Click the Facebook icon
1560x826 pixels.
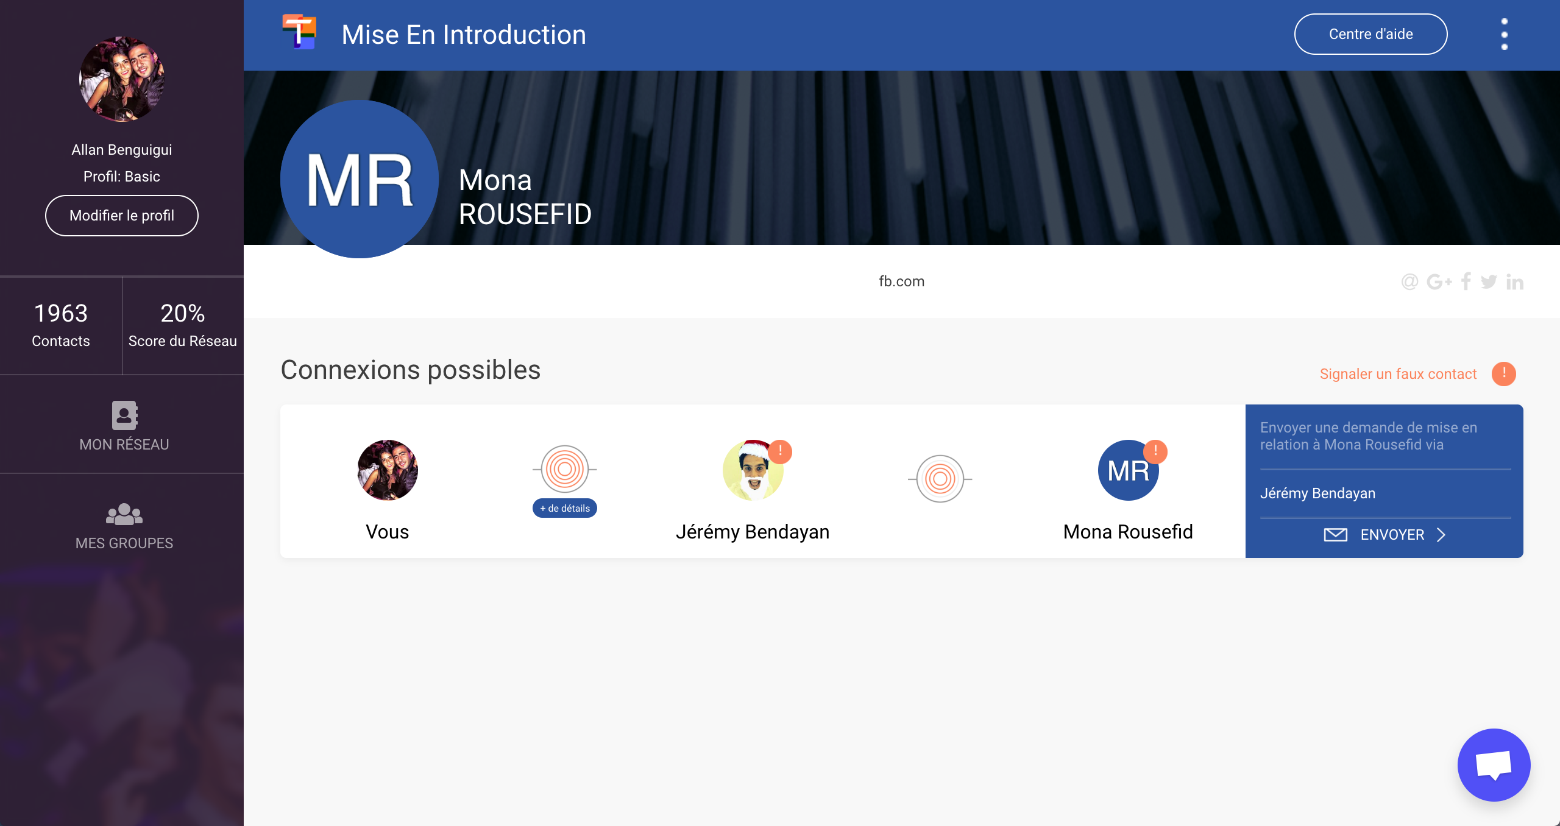pos(1466,281)
